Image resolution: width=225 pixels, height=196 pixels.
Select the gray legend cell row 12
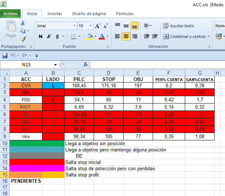[37, 156]
